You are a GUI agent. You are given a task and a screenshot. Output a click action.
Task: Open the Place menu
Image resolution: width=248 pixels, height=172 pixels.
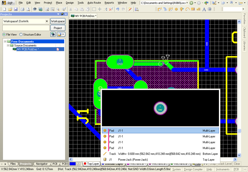pos(59,3)
